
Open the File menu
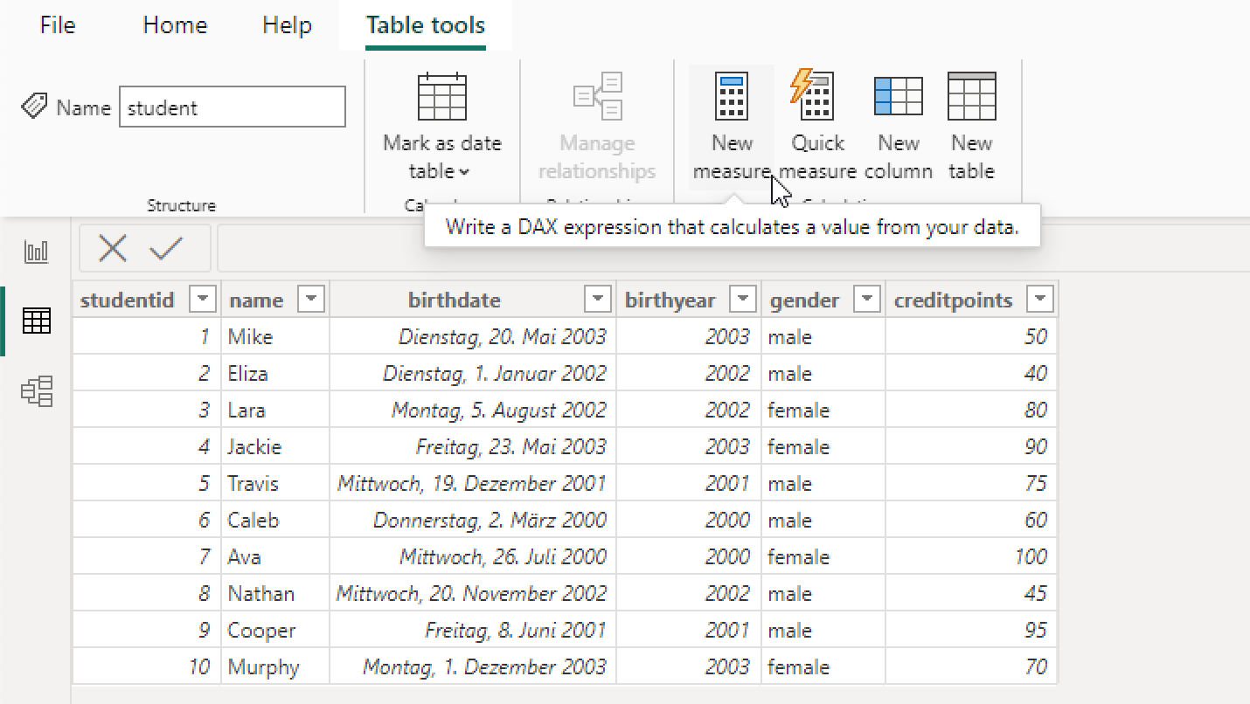coord(58,25)
